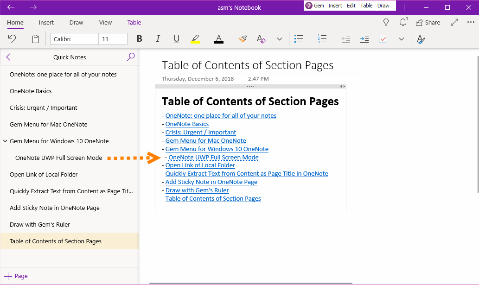This screenshot has height=285, width=479.
Task: Toggle the To Do checkbox tag
Action: [383, 39]
